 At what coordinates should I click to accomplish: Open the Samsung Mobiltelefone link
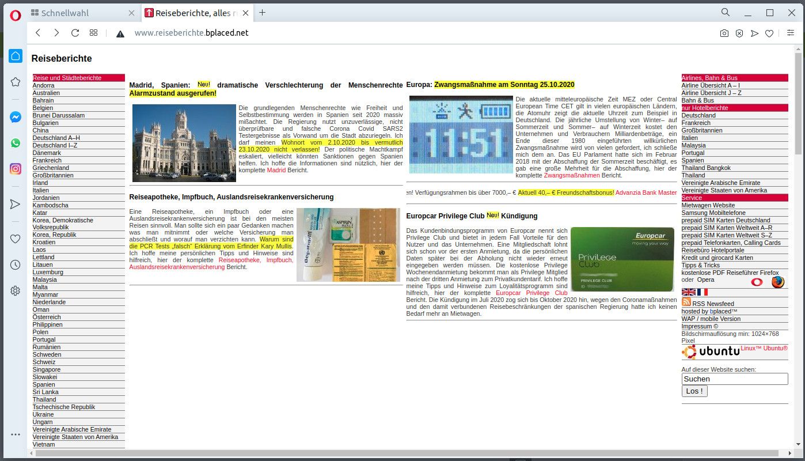click(713, 213)
